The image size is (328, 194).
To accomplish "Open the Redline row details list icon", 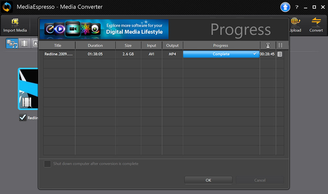I will [280, 54].
